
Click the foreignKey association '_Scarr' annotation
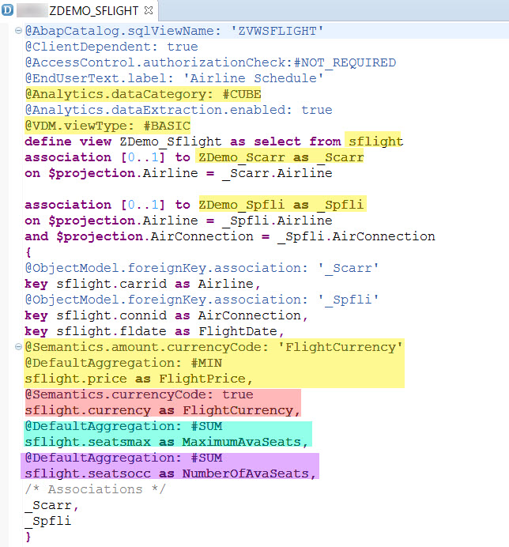pyautogui.click(x=202, y=268)
